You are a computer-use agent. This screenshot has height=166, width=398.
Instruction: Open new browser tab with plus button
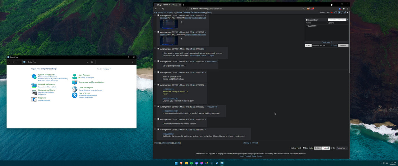pyautogui.click(x=183, y=5)
